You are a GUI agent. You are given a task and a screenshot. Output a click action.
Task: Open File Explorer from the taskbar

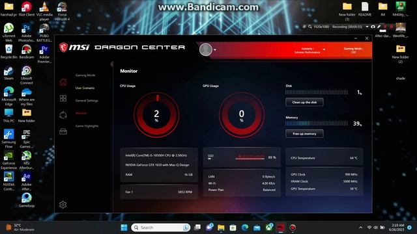(x=221, y=227)
